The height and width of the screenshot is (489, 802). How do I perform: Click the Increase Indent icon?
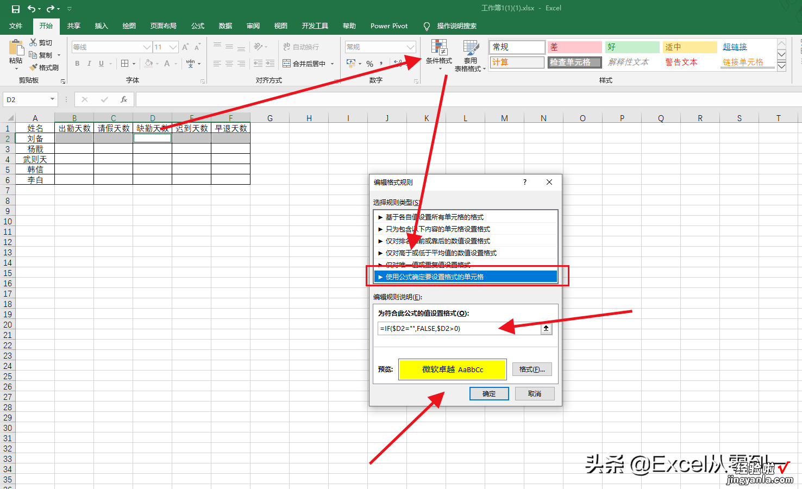[x=270, y=64]
